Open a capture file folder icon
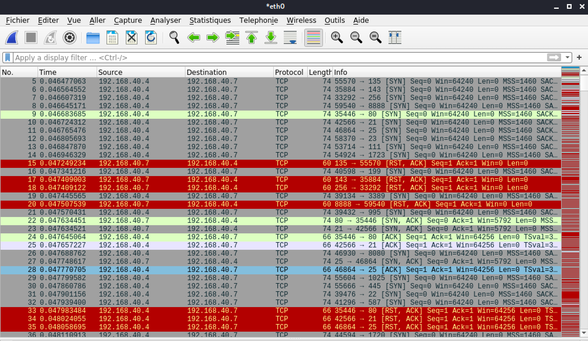This screenshot has width=588, height=341. point(93,38)
